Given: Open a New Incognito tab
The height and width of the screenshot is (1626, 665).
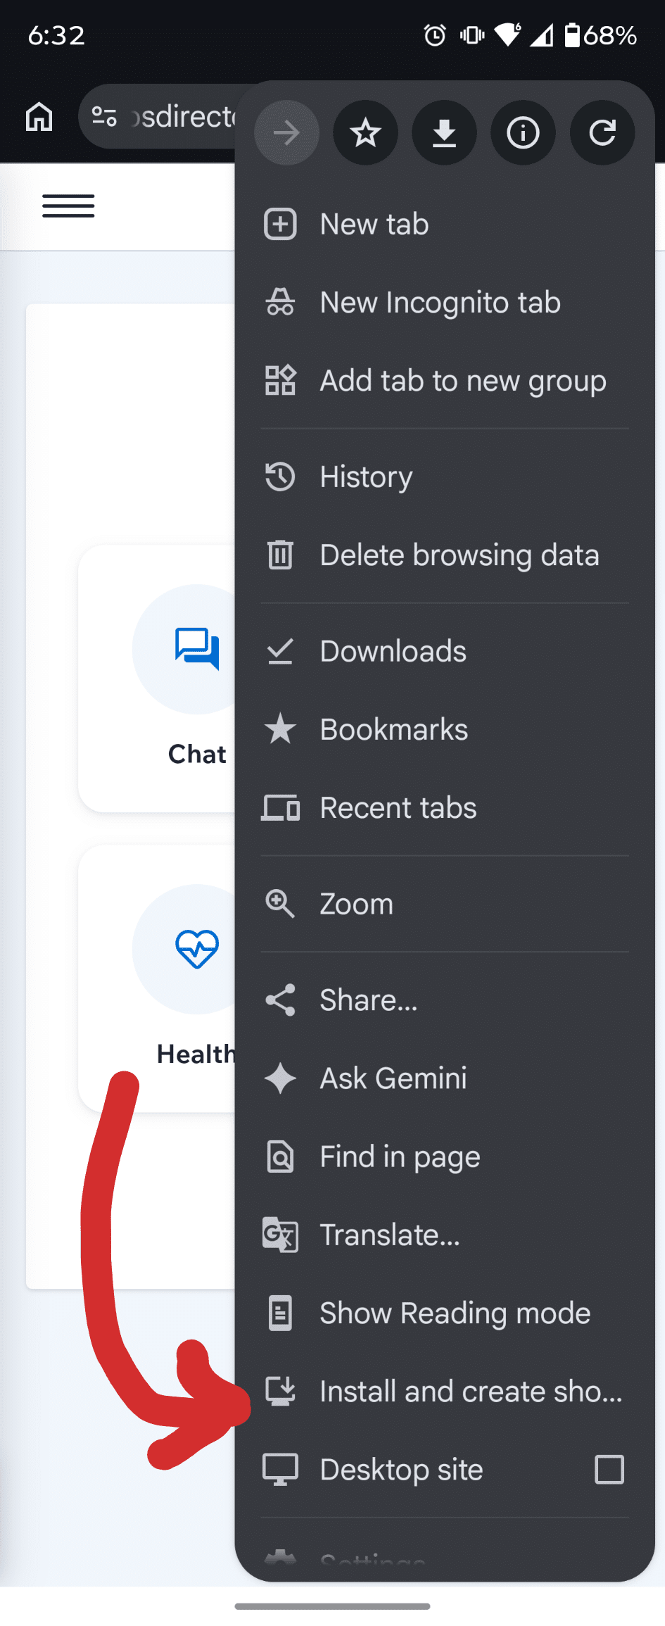Looking at the screenshot, I should point(445,303).
